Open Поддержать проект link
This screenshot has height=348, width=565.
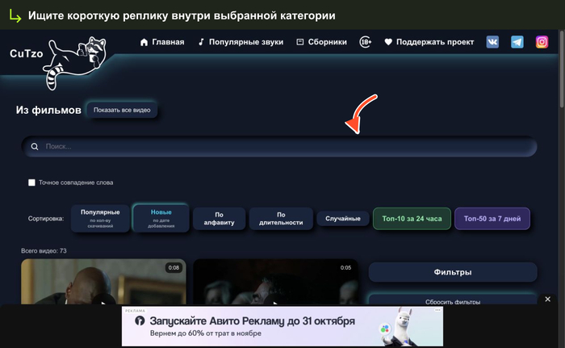(429, 42)
